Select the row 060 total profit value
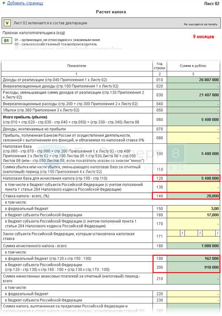 194,120
